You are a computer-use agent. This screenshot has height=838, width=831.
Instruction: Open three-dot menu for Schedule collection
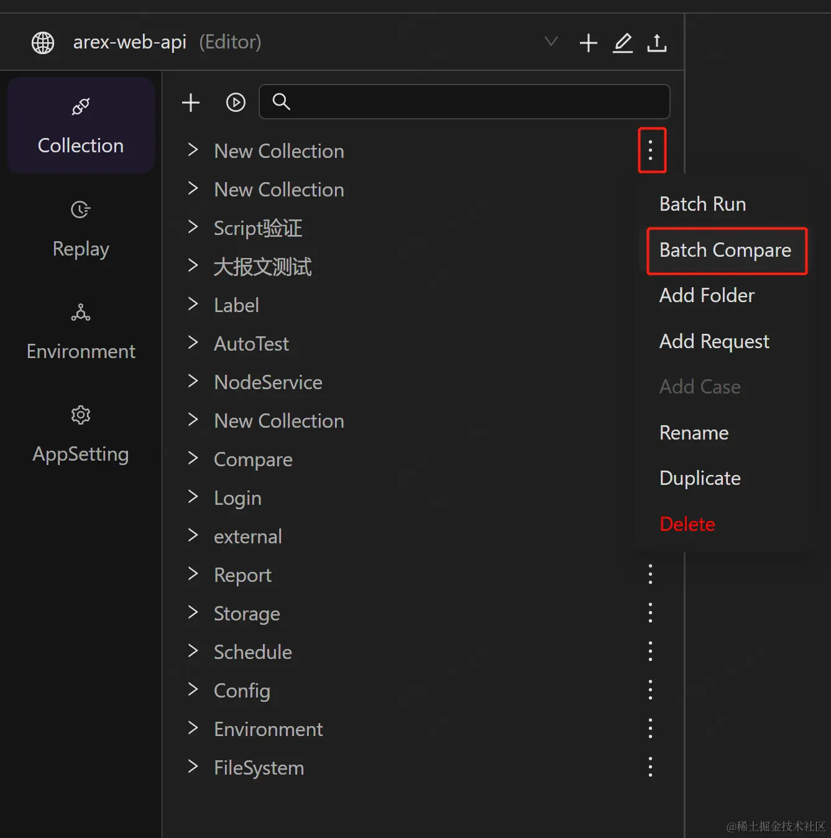[650, 652]
